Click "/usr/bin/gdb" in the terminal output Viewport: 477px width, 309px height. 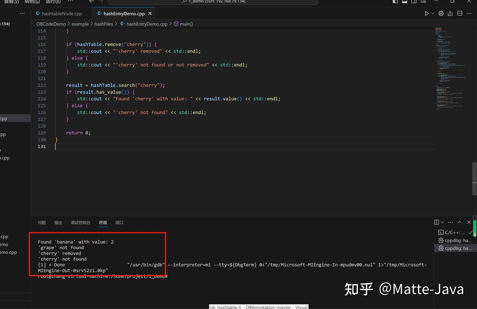[x=146, y=265]
